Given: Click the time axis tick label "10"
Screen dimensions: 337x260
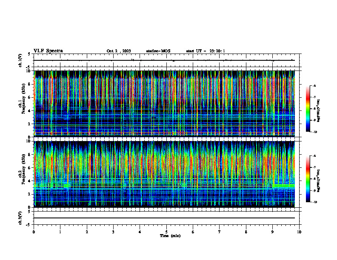Looking at the screenshot, I should point(299,232).
